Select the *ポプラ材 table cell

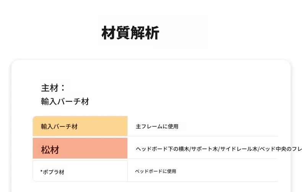click(80, 171)
